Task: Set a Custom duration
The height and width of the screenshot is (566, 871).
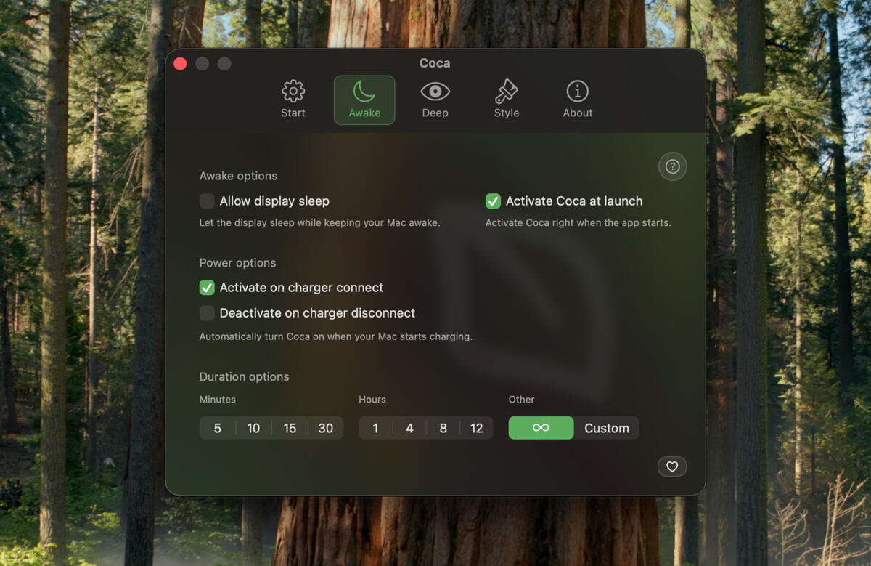Action: (x=606, y=428)
